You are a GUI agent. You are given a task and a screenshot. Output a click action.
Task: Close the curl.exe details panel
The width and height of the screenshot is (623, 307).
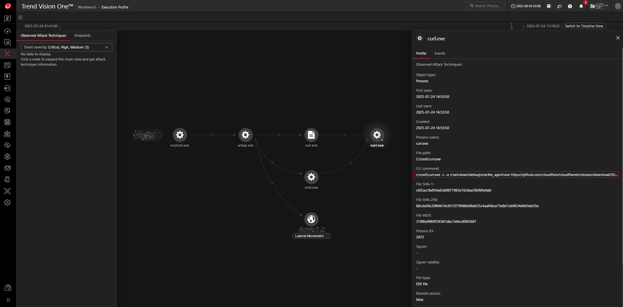click(618, 38)
